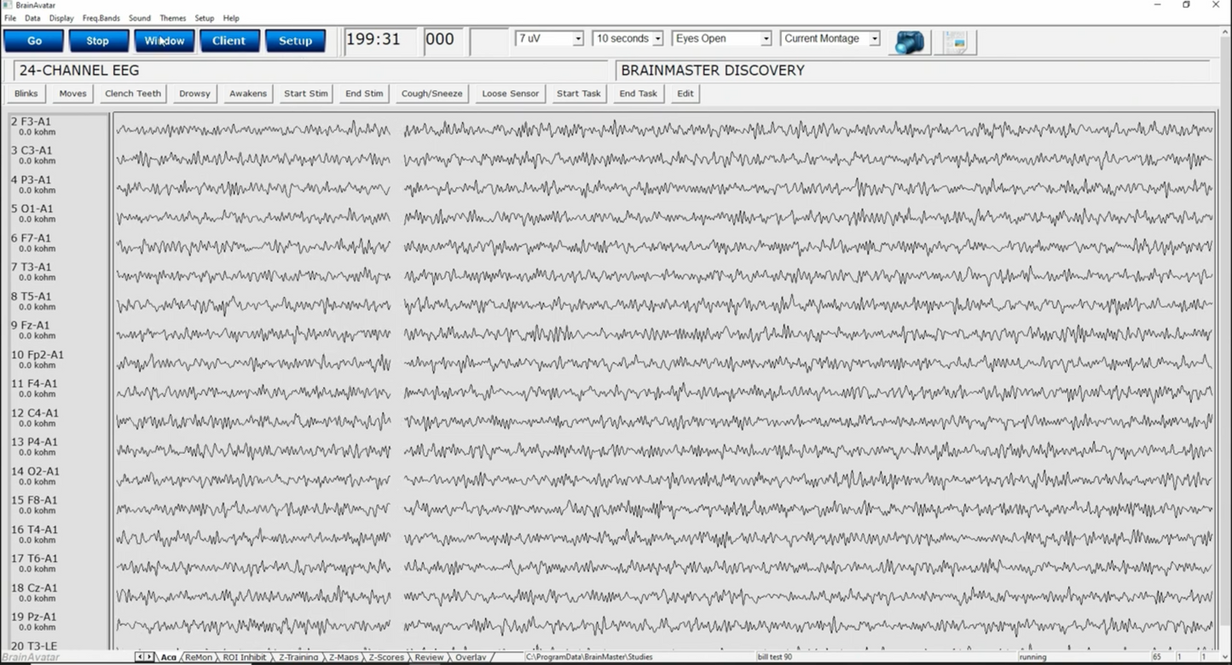Click the End Stim button
Screen dimensions: 1232x665
364,94
